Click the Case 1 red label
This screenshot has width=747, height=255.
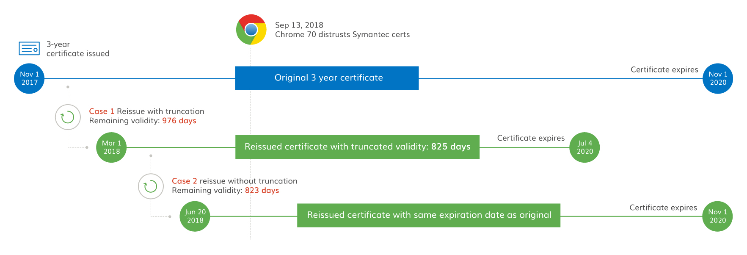tap(102, 111)
